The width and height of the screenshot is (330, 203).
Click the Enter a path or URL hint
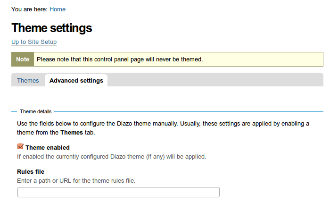pyautogui.click(x=76, y=181)
